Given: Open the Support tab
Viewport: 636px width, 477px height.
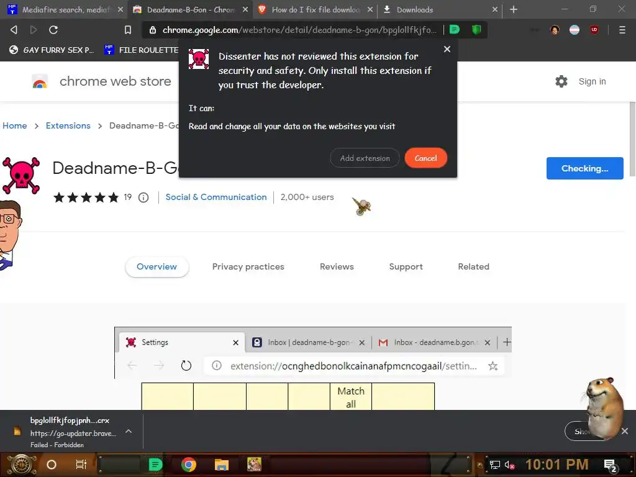Looking at the screenshot, I should (406, 266).
